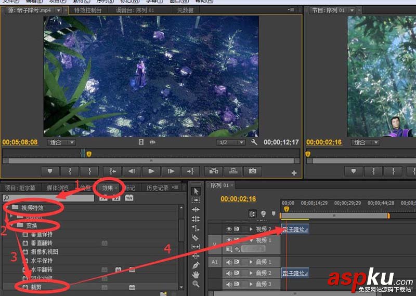Select the 水平保持 effect
416x296 pixels.
(x=42, y=261)
